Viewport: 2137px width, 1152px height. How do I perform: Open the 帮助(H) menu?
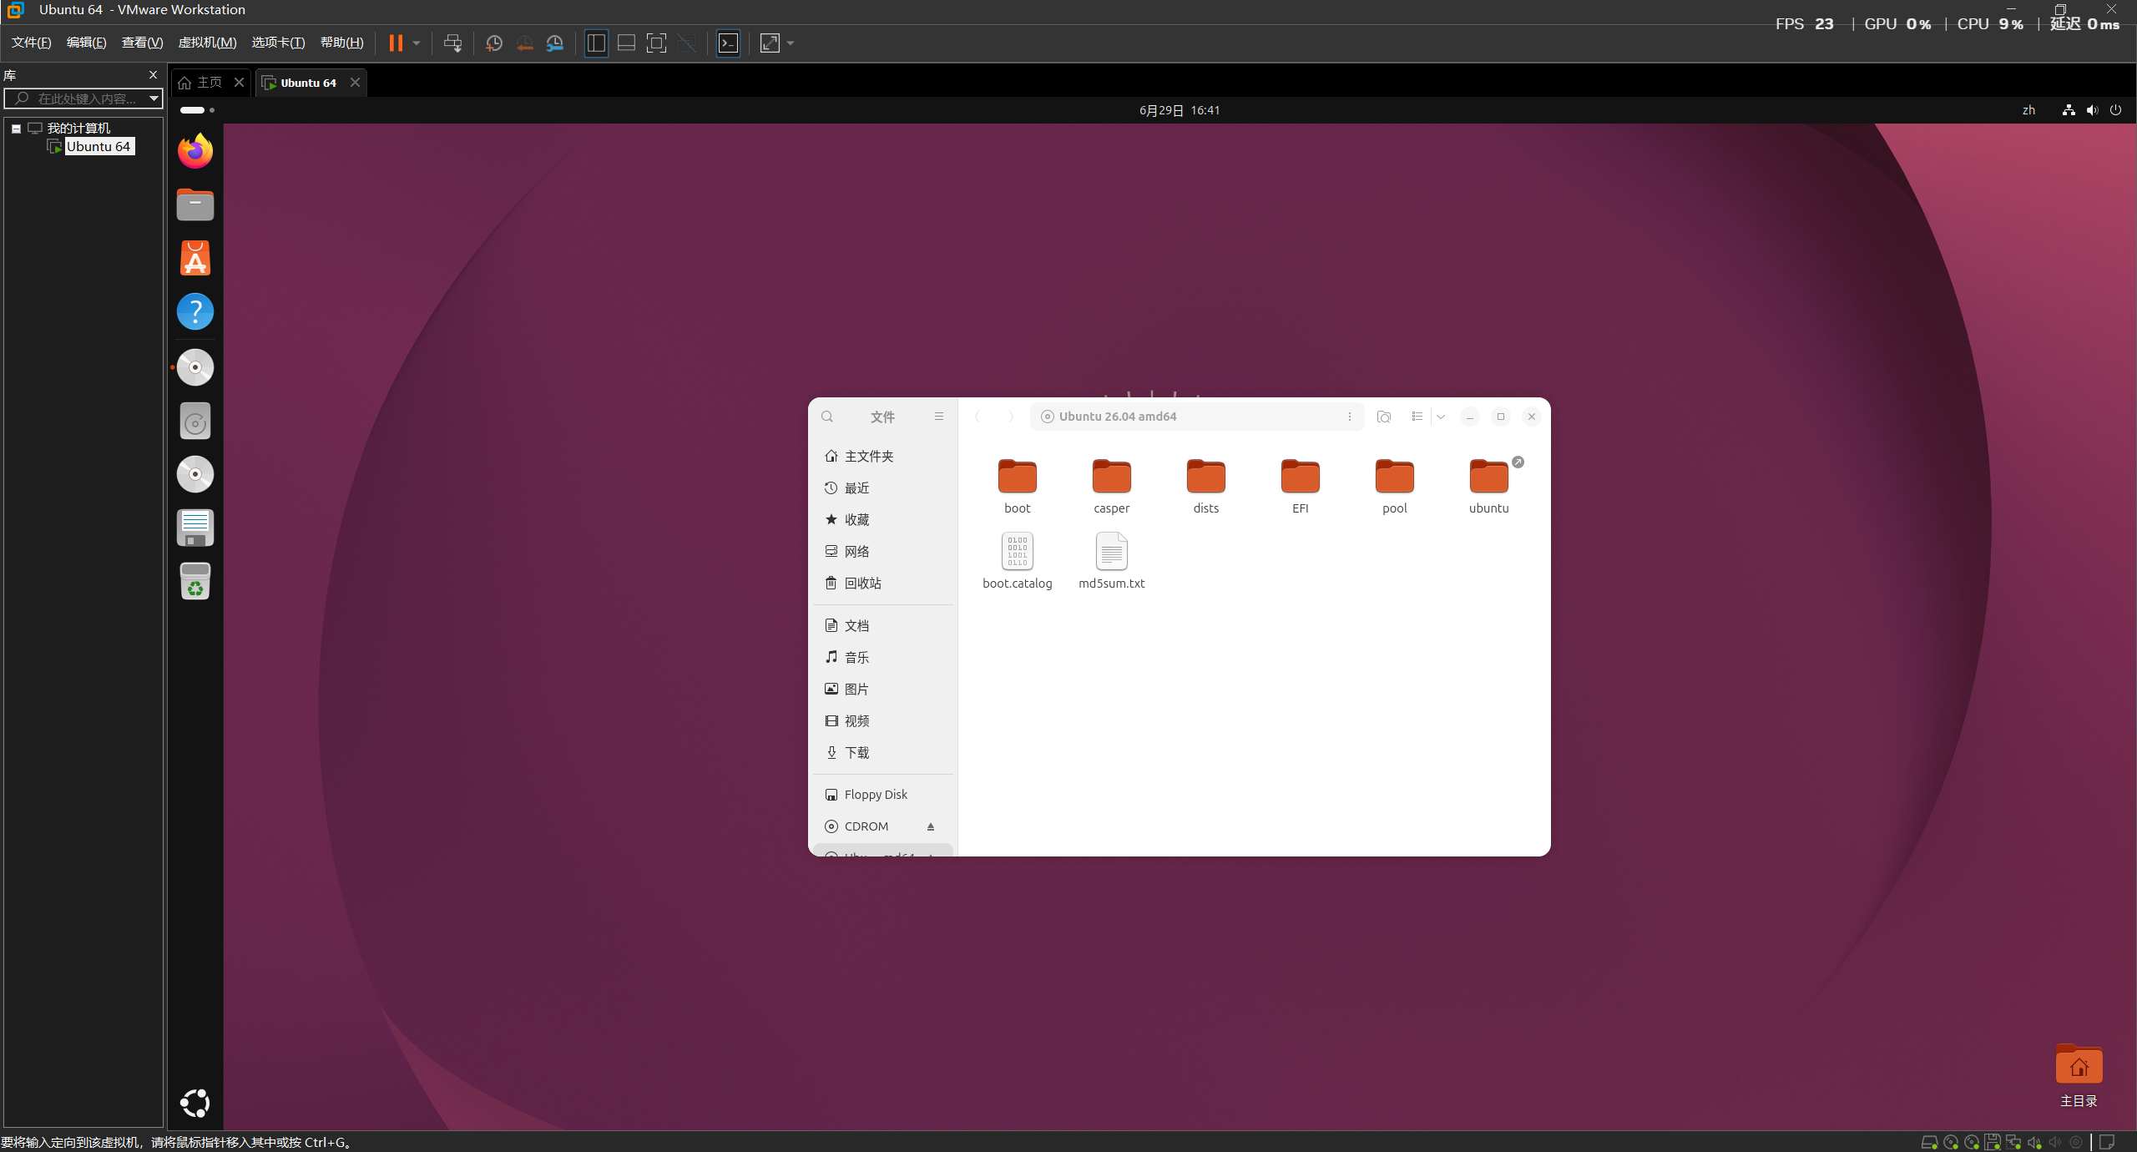click(x=341, y=43)
